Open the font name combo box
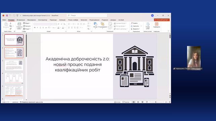Screen dimensions: 216x121 43,24
